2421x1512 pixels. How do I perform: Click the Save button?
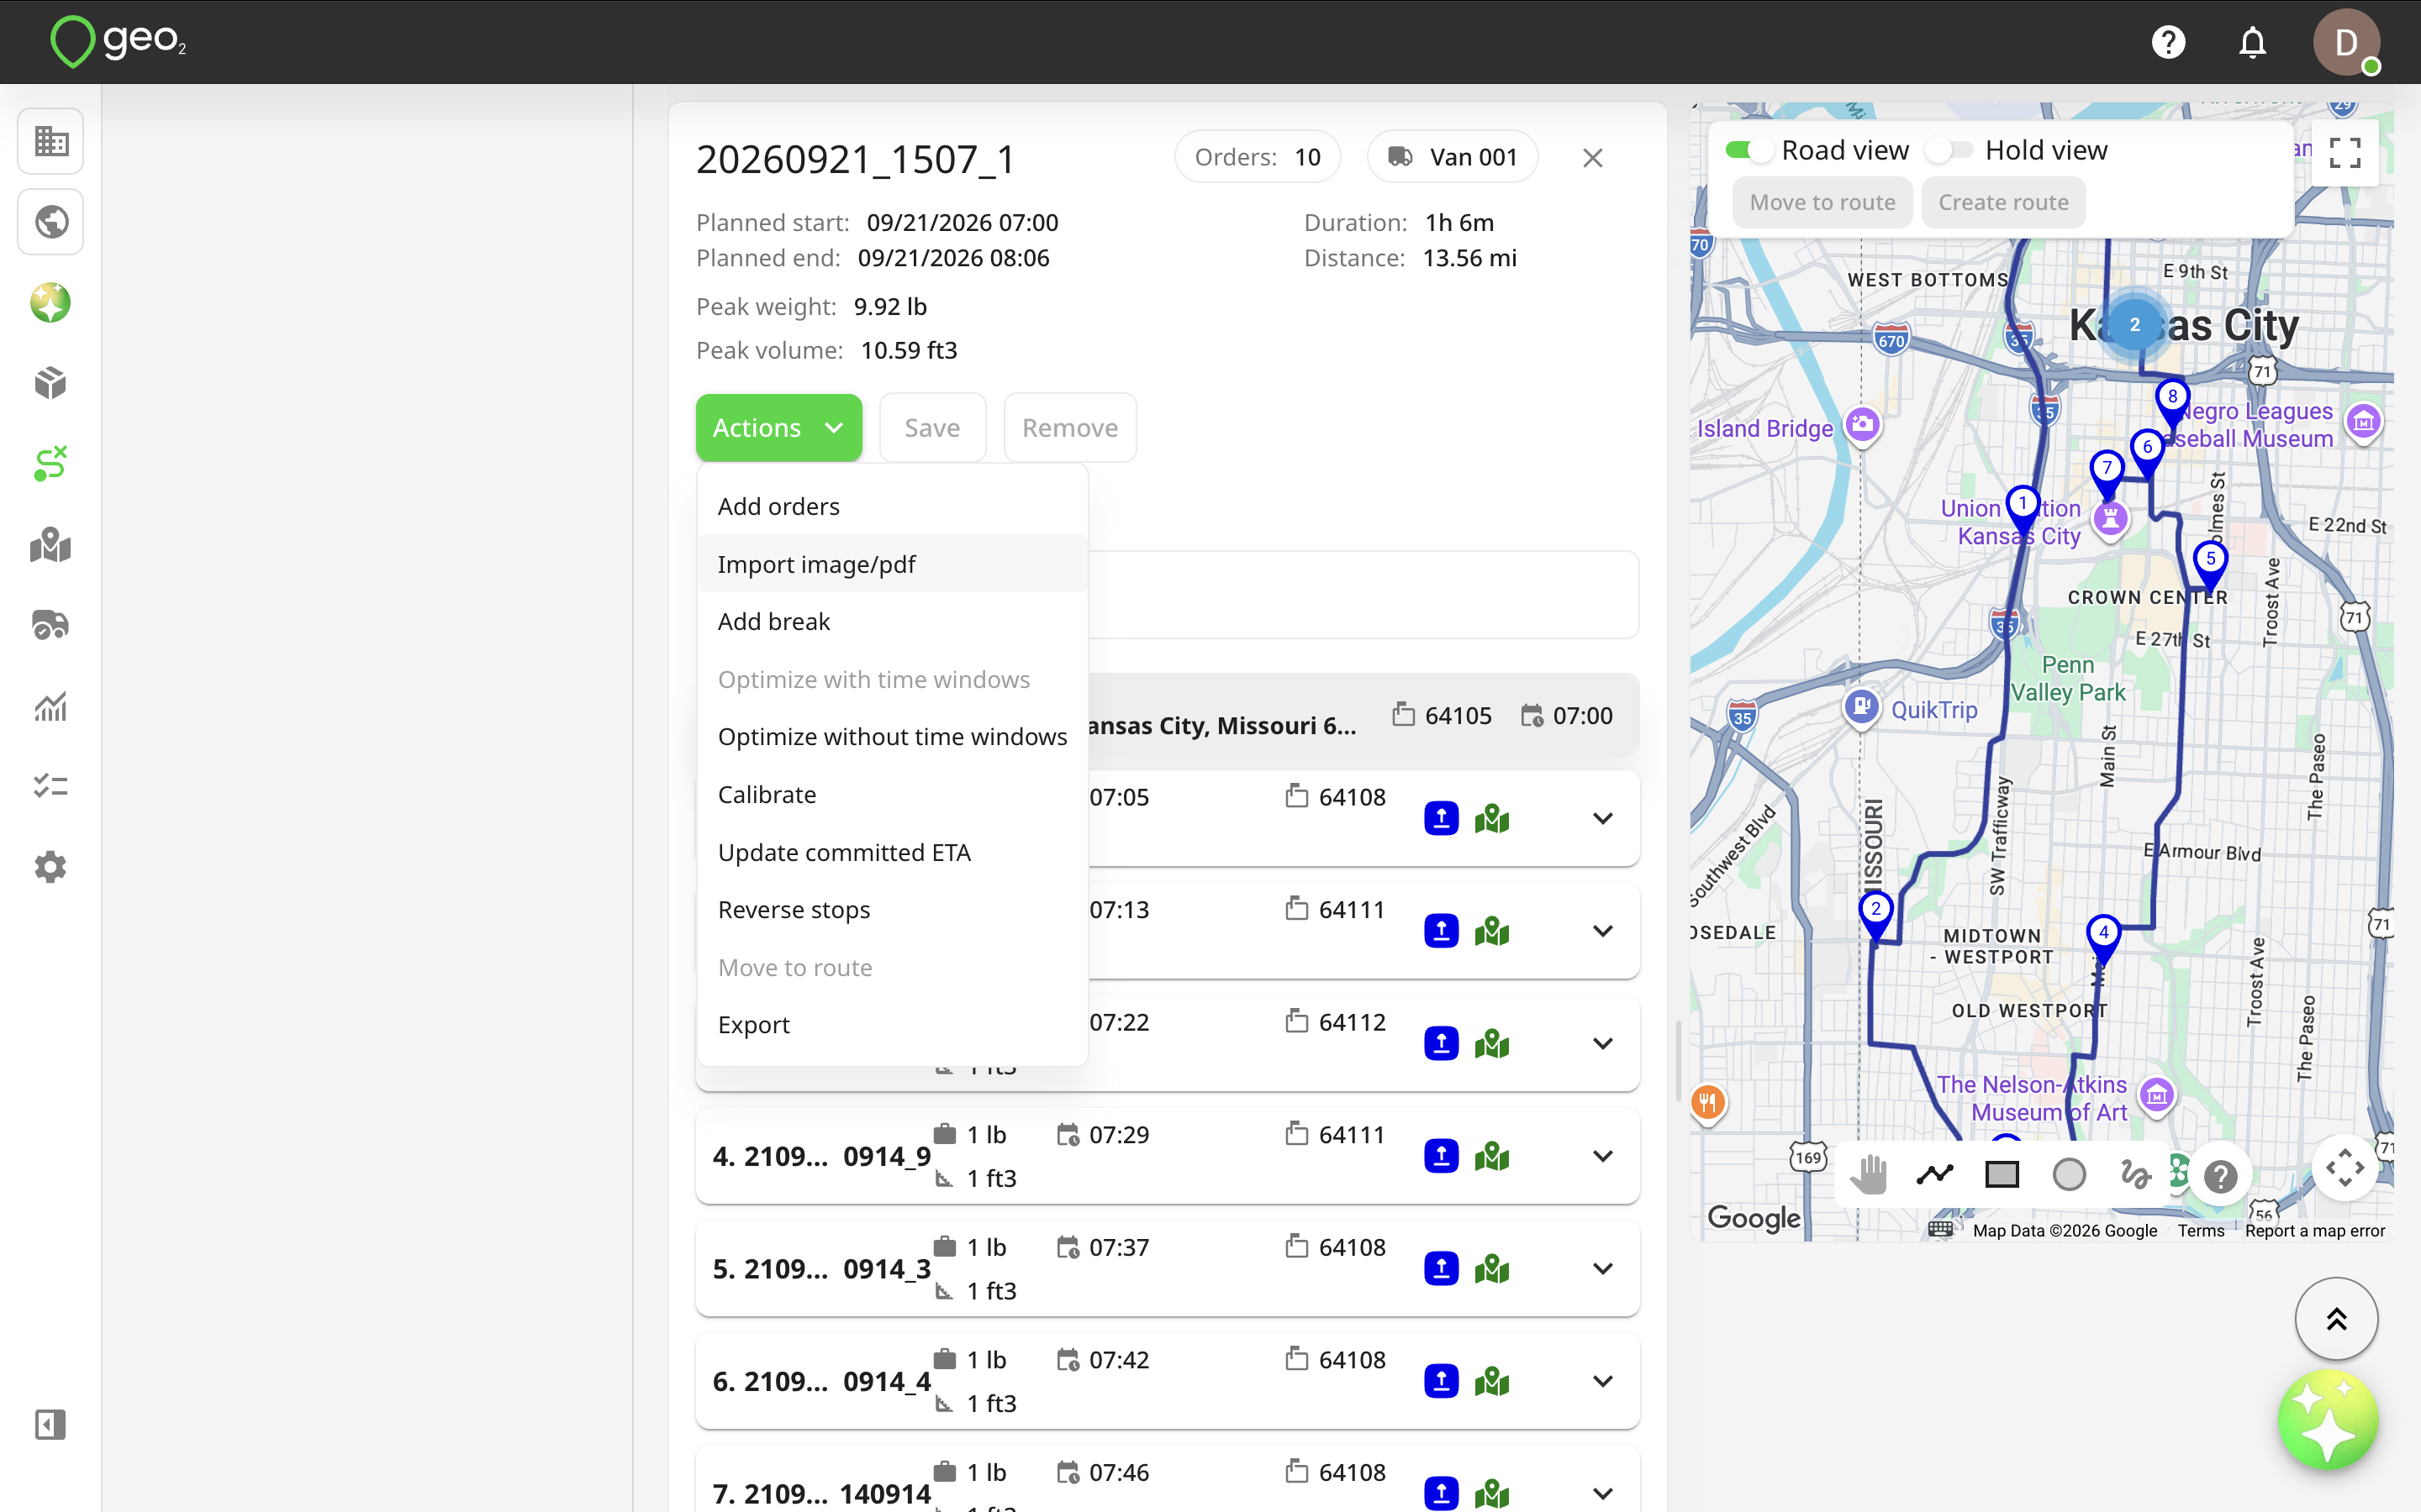pyautogui.click(x=932, y=428)
